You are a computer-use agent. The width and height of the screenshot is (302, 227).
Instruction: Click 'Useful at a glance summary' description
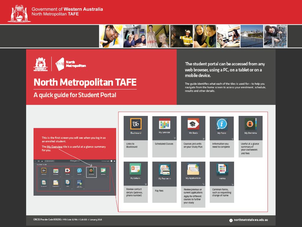[x=250, y=148]
